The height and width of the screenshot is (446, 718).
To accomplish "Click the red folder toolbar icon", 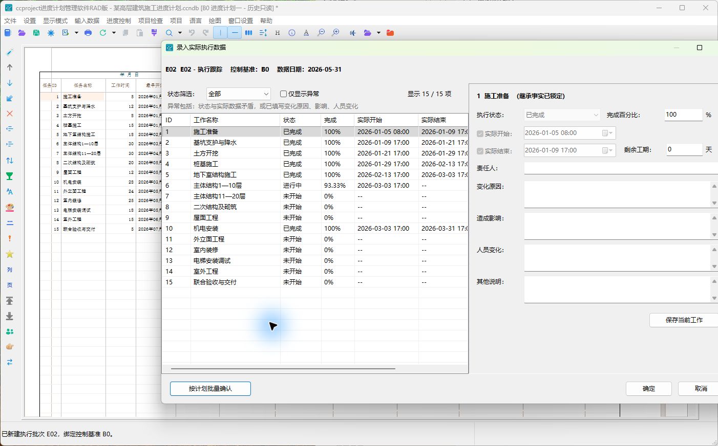I will 390,33.
